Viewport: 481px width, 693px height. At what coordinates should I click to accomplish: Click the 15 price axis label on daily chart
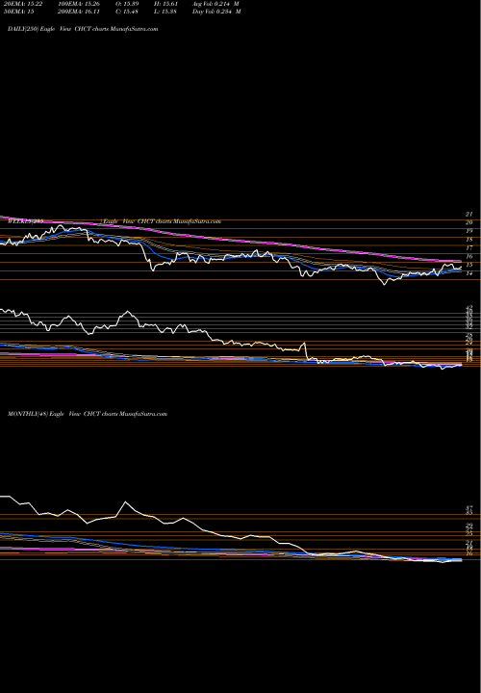pyautogui.click(x=469, y=265)
